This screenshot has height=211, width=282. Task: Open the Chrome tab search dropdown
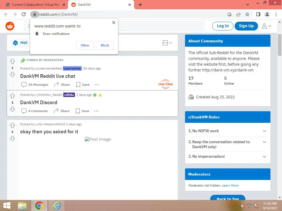point(248,5)
